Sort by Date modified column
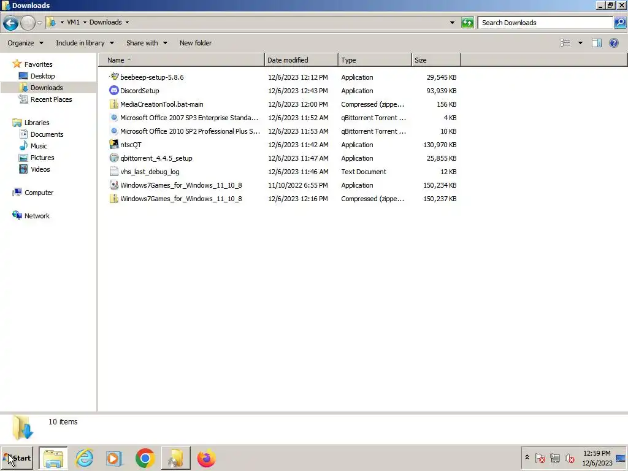This screenshot has width=628, height=471. click(301, 60)
